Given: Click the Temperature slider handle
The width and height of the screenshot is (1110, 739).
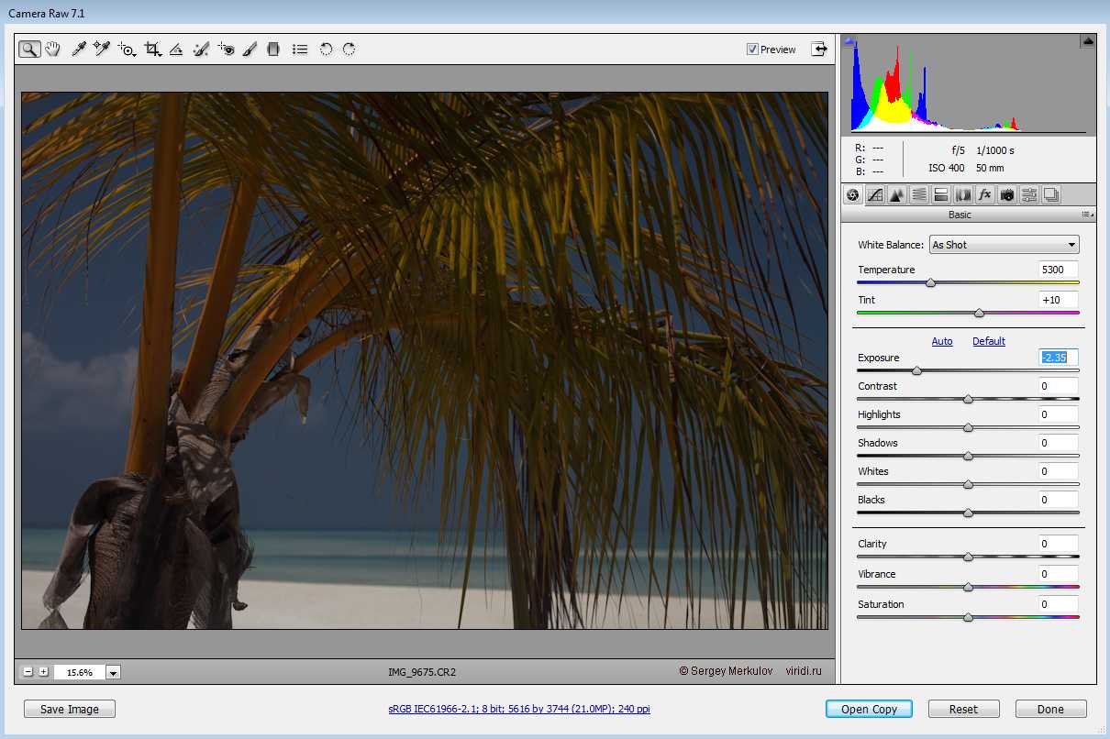Looking at the screenshot, I should coord(930,283).
